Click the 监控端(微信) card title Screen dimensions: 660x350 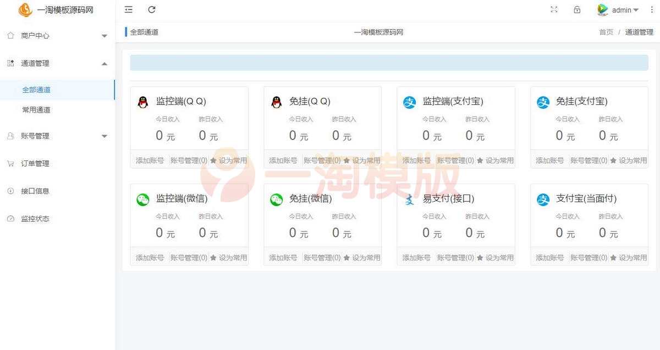click(x=182, y=199)
